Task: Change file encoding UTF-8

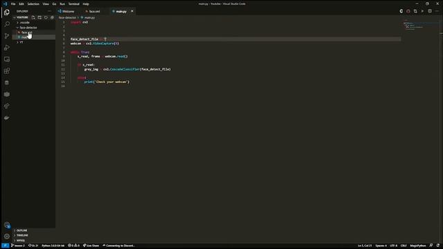Action: (394, 246)
